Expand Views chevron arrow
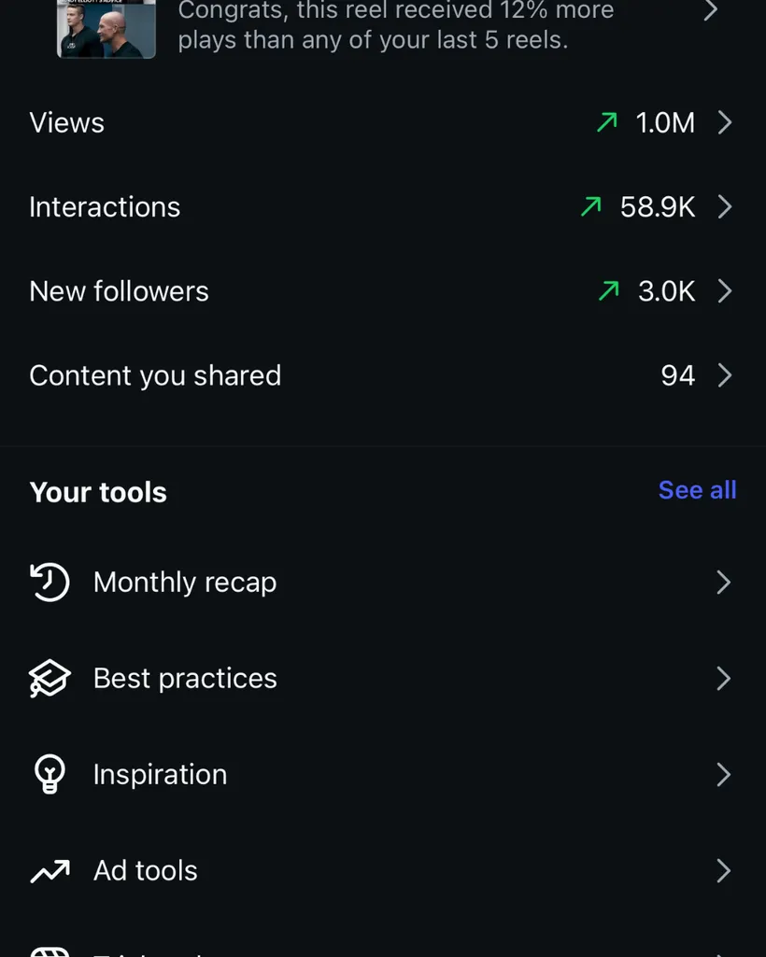Image resolution: width=766 pixels, height=957 pixels. (x=725, y=122)
